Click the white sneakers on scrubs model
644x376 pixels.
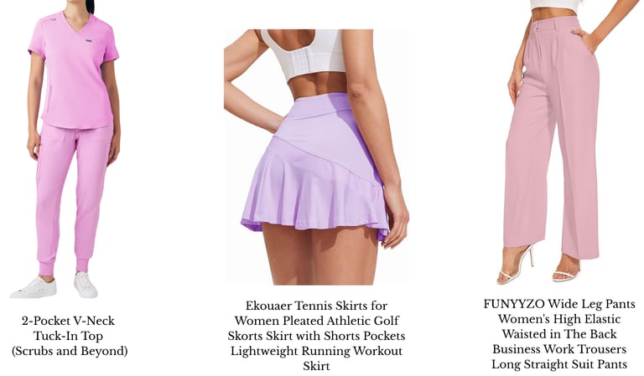(x=55, y=286)
